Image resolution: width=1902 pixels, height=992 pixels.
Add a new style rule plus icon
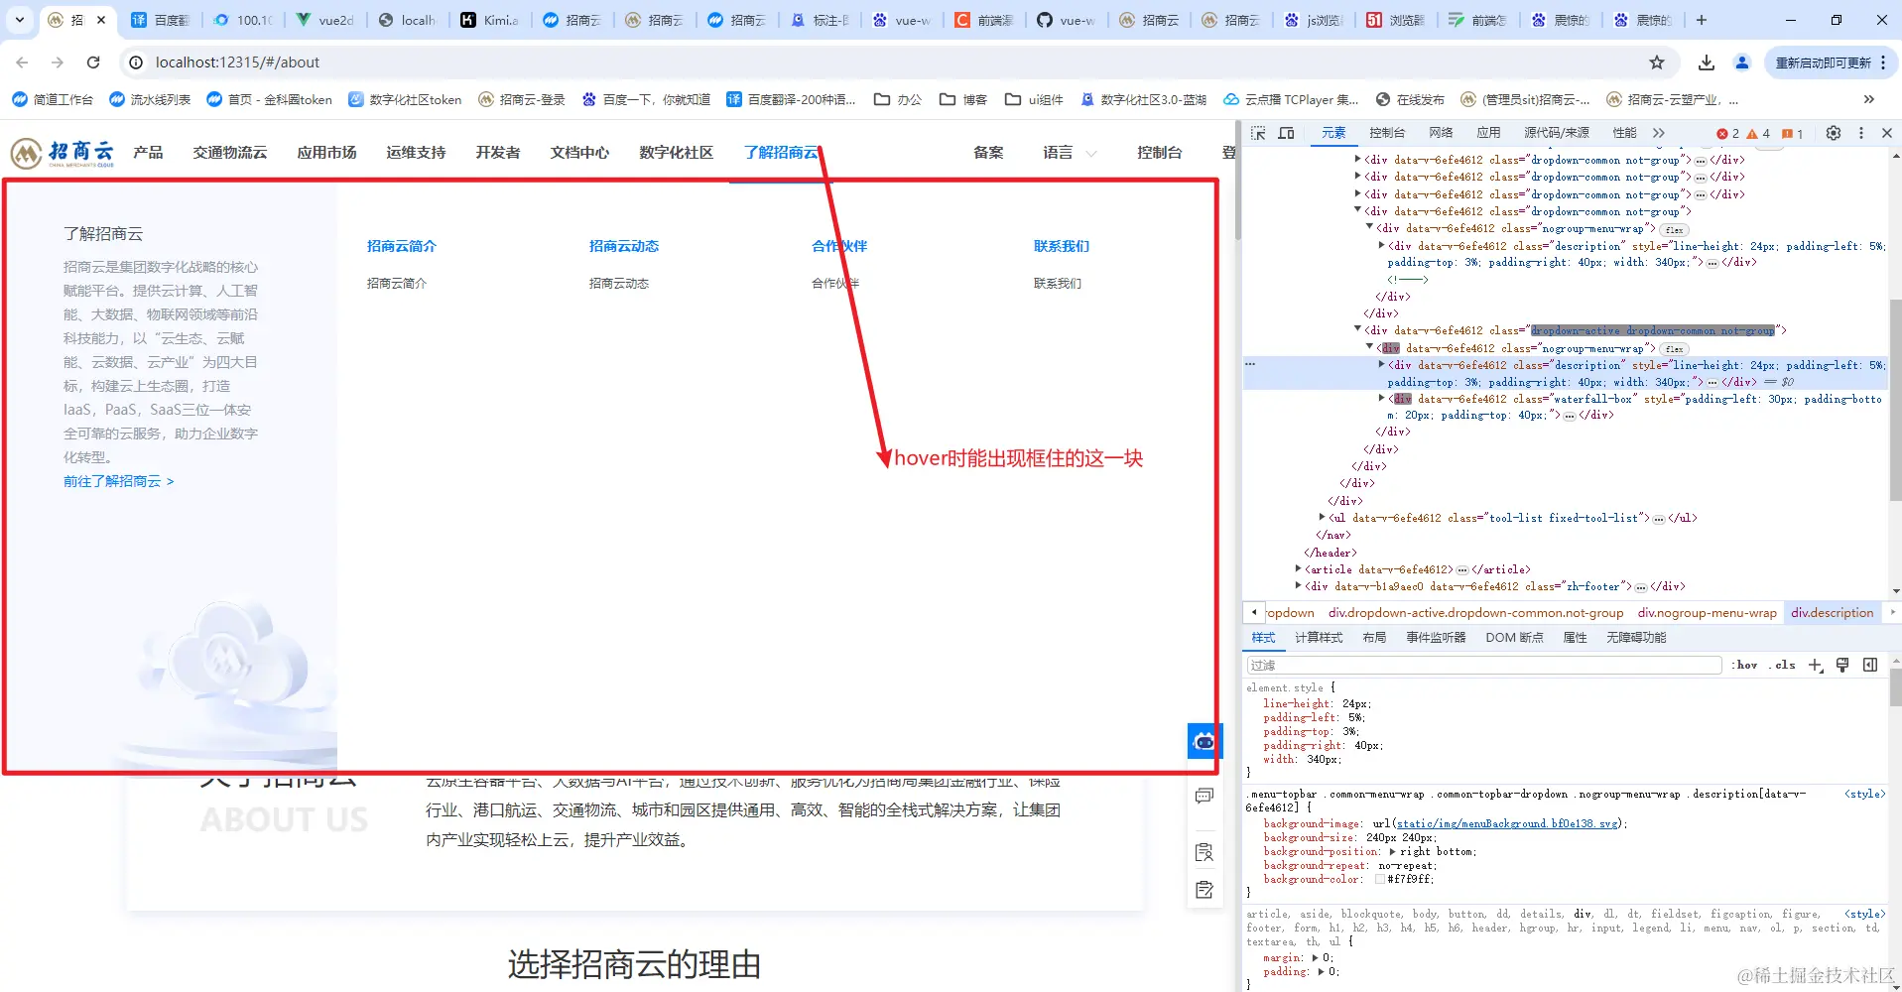coord(1815,666)
